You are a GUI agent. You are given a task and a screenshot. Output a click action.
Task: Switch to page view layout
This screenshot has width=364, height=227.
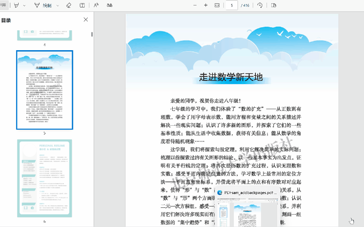[x=274, y=5]
